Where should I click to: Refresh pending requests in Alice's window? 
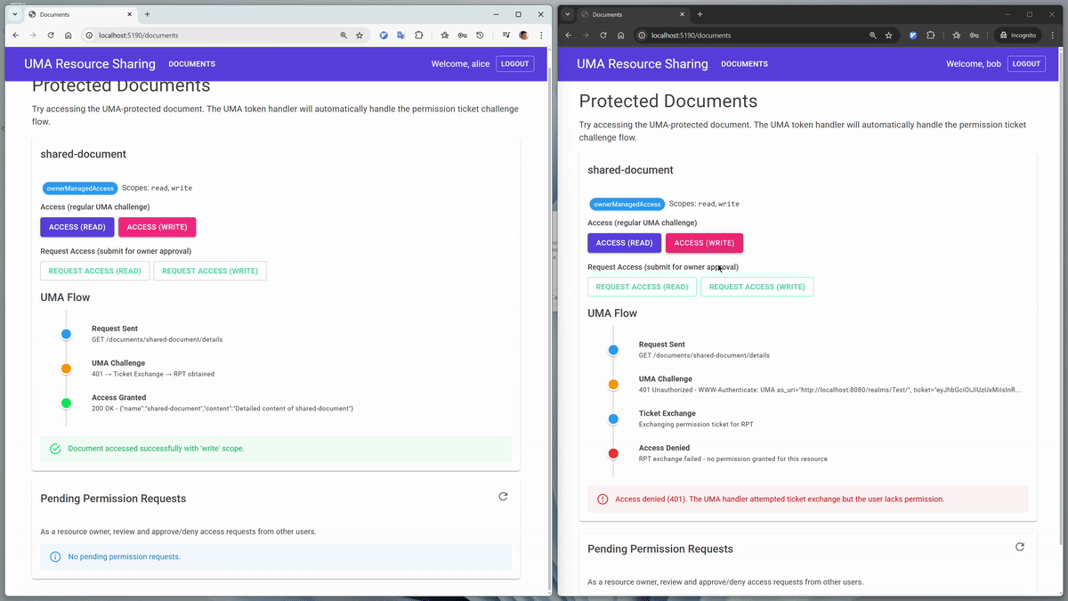click(503, 497)
